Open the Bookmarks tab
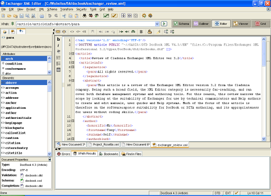The image size is (271, 196). click(x=109, y=154)
